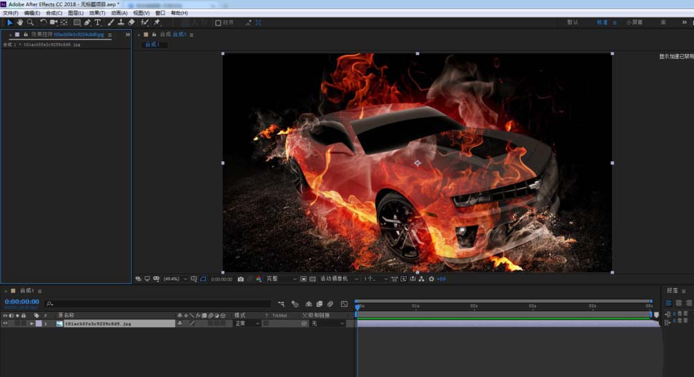Select the Pen tool
This screenshot has height=377, width=694.
pyautogui.click(x=87, y=22)
